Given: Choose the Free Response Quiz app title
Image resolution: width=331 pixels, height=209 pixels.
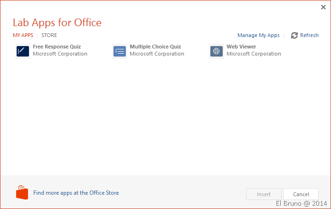Looking at the screenshot, I should [x=57, y=47].
